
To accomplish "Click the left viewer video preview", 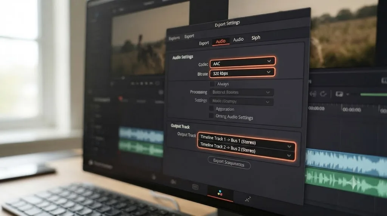I will pyautogui.click(x=150, y=39).
